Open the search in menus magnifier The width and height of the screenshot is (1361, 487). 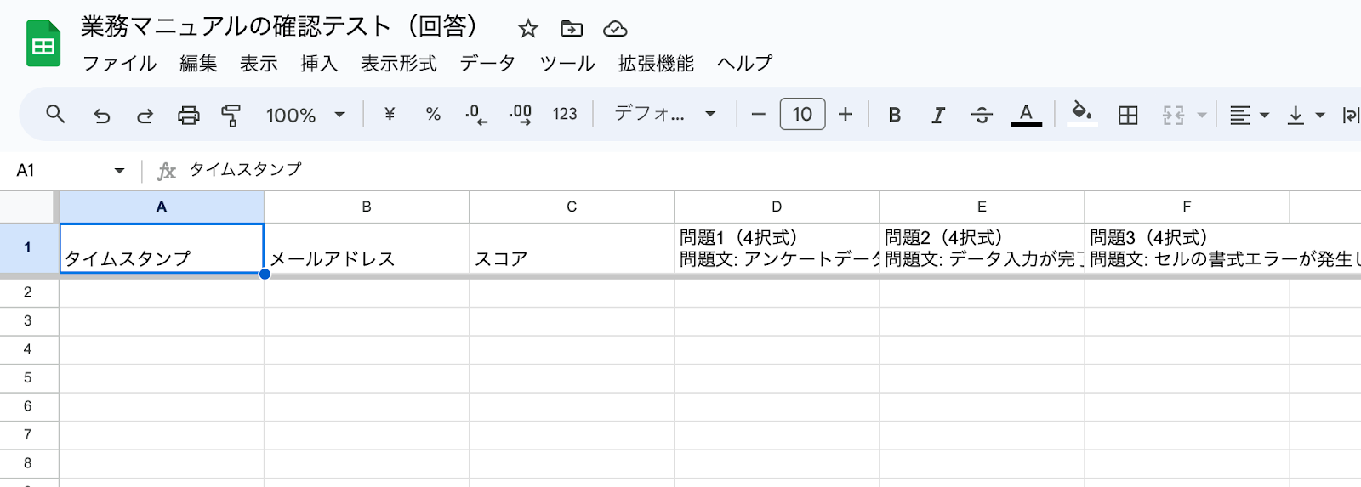(55, 114)
